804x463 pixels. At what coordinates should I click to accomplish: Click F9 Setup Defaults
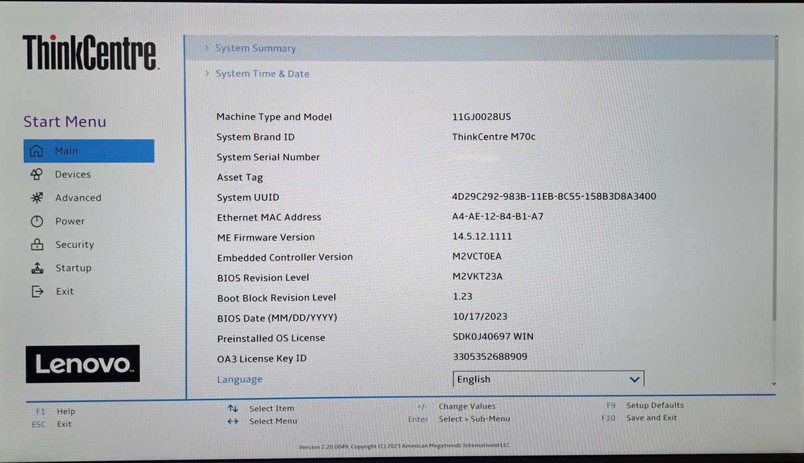tap(645, 405)
